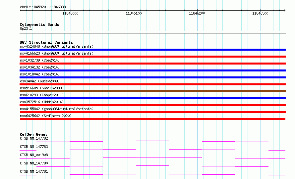The image size is (295, 179).
Task: Select CTSB|NM_147780 transcript label
Action: [34, 163]
